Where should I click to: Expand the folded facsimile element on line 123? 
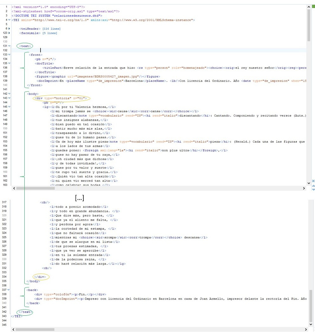pos(10,33)
